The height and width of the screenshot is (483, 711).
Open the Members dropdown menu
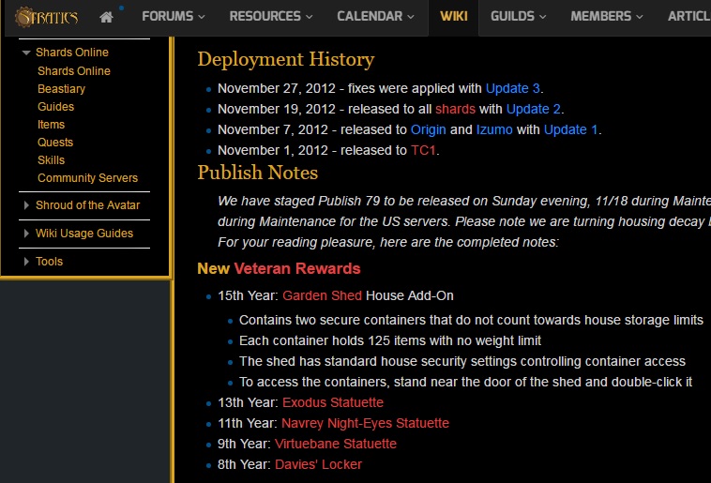coord(607,16)
